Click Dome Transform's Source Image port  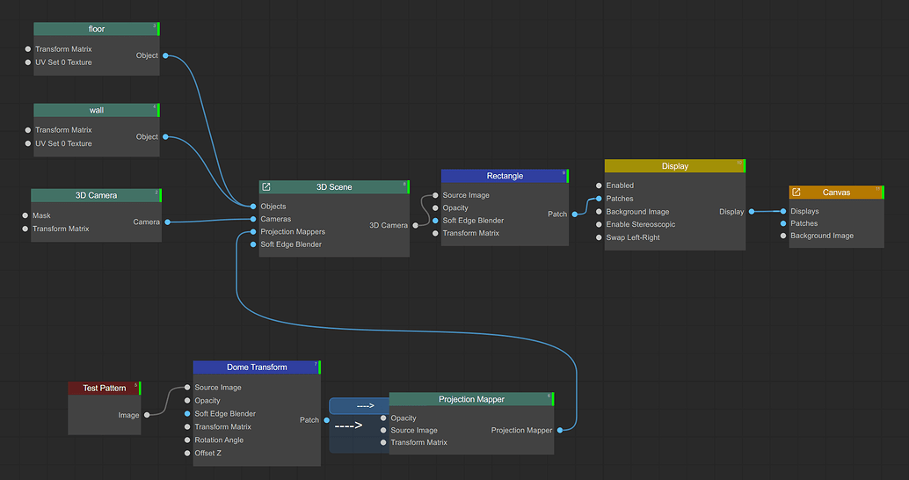pos(187,387)
